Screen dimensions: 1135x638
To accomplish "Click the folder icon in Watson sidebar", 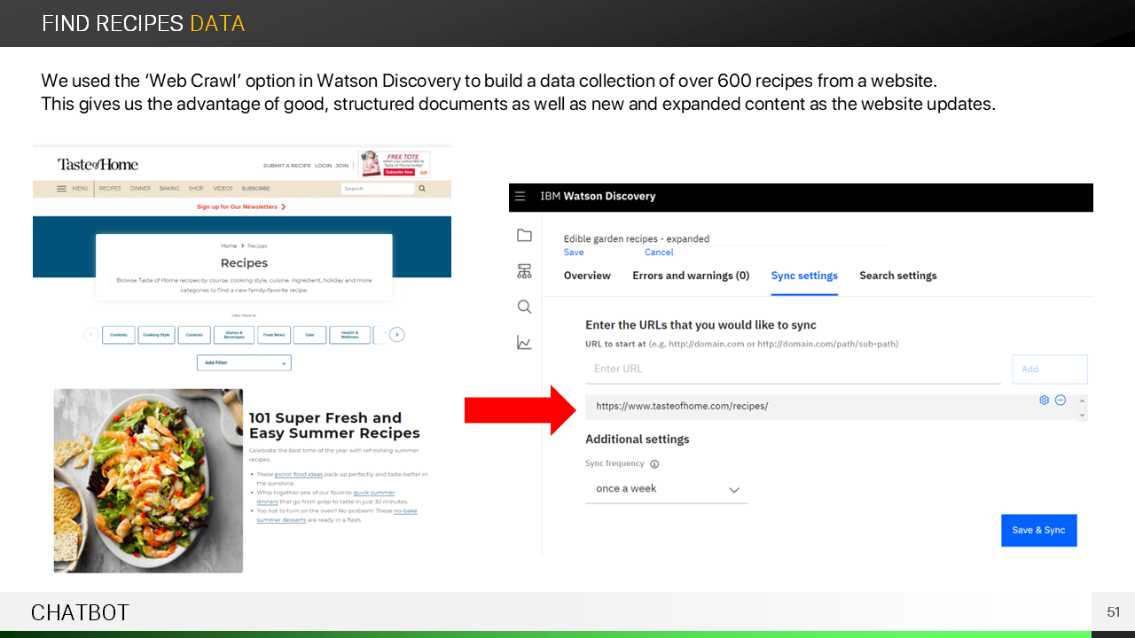I will [524, 235].
